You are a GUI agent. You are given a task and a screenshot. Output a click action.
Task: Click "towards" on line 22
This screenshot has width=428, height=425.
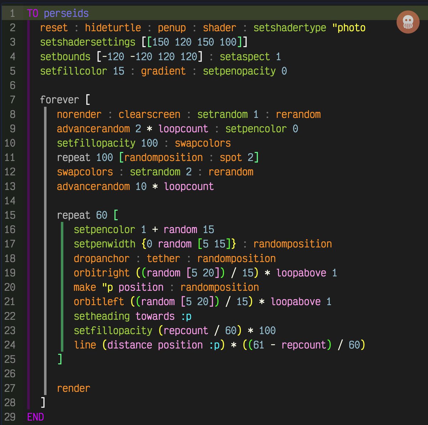click(155, 316)
